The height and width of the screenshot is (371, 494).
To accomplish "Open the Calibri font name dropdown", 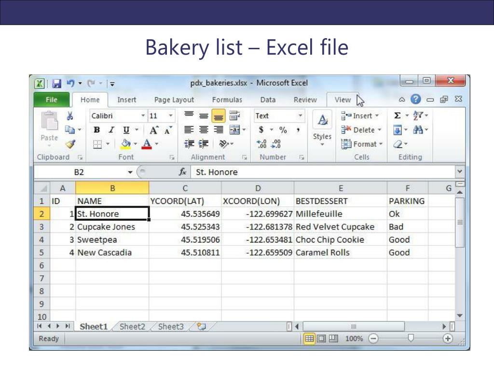I will (143, 116).
